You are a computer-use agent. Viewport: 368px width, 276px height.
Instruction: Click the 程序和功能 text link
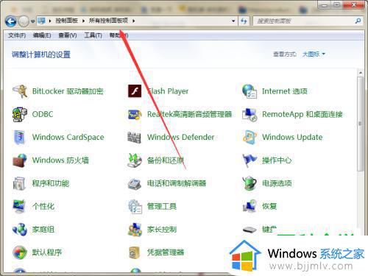(51, 183)
